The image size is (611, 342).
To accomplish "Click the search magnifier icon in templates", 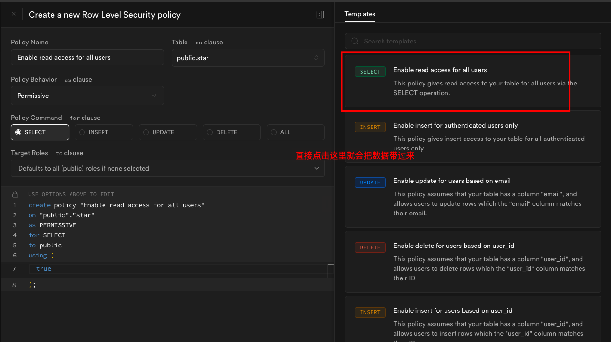I will tap(355, 41).
